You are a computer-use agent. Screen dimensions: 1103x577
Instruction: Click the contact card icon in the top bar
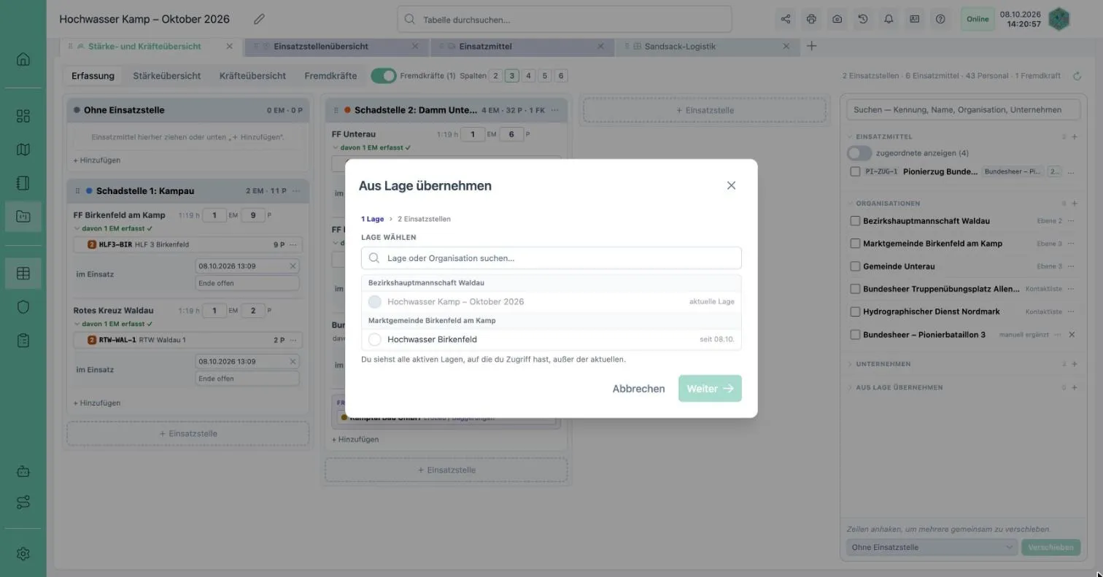point(914,20)
